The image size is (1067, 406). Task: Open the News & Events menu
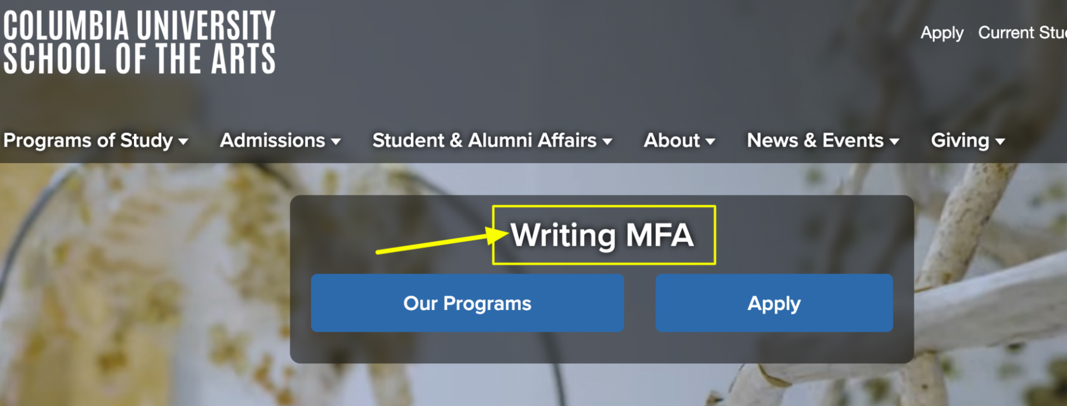(815, 141)
